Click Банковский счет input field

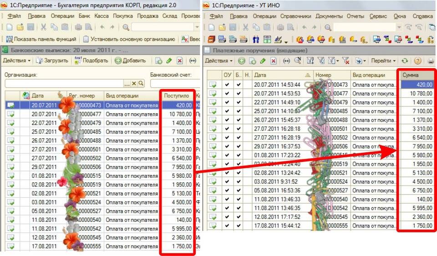(x=175, y=84)
